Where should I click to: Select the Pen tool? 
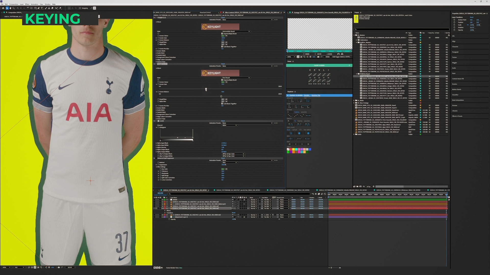coord(39,8)
